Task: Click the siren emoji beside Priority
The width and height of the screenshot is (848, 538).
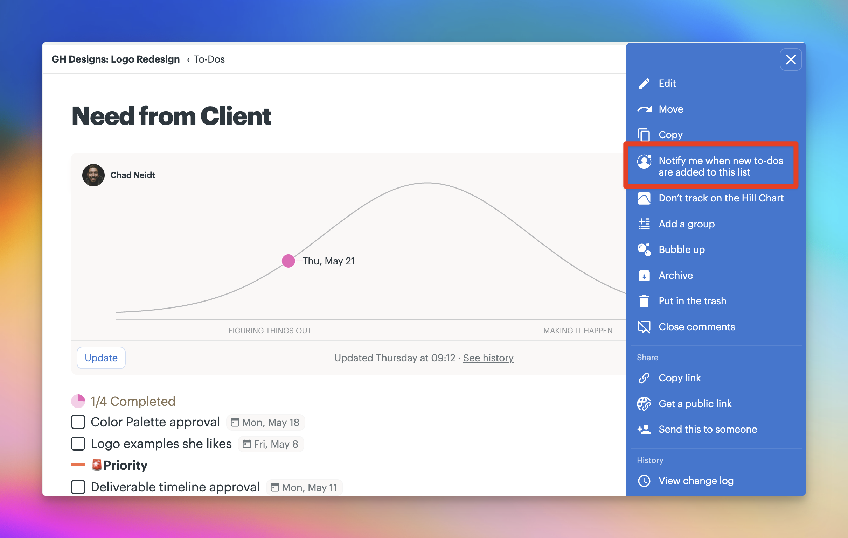Action: tap(97, 465)
